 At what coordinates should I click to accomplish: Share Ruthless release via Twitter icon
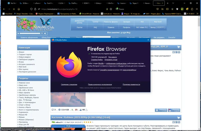[173, 122]
